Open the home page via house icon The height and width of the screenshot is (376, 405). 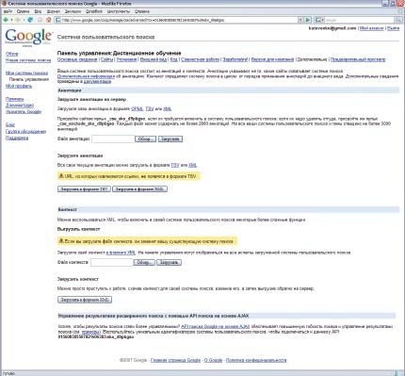pos(49,20)
